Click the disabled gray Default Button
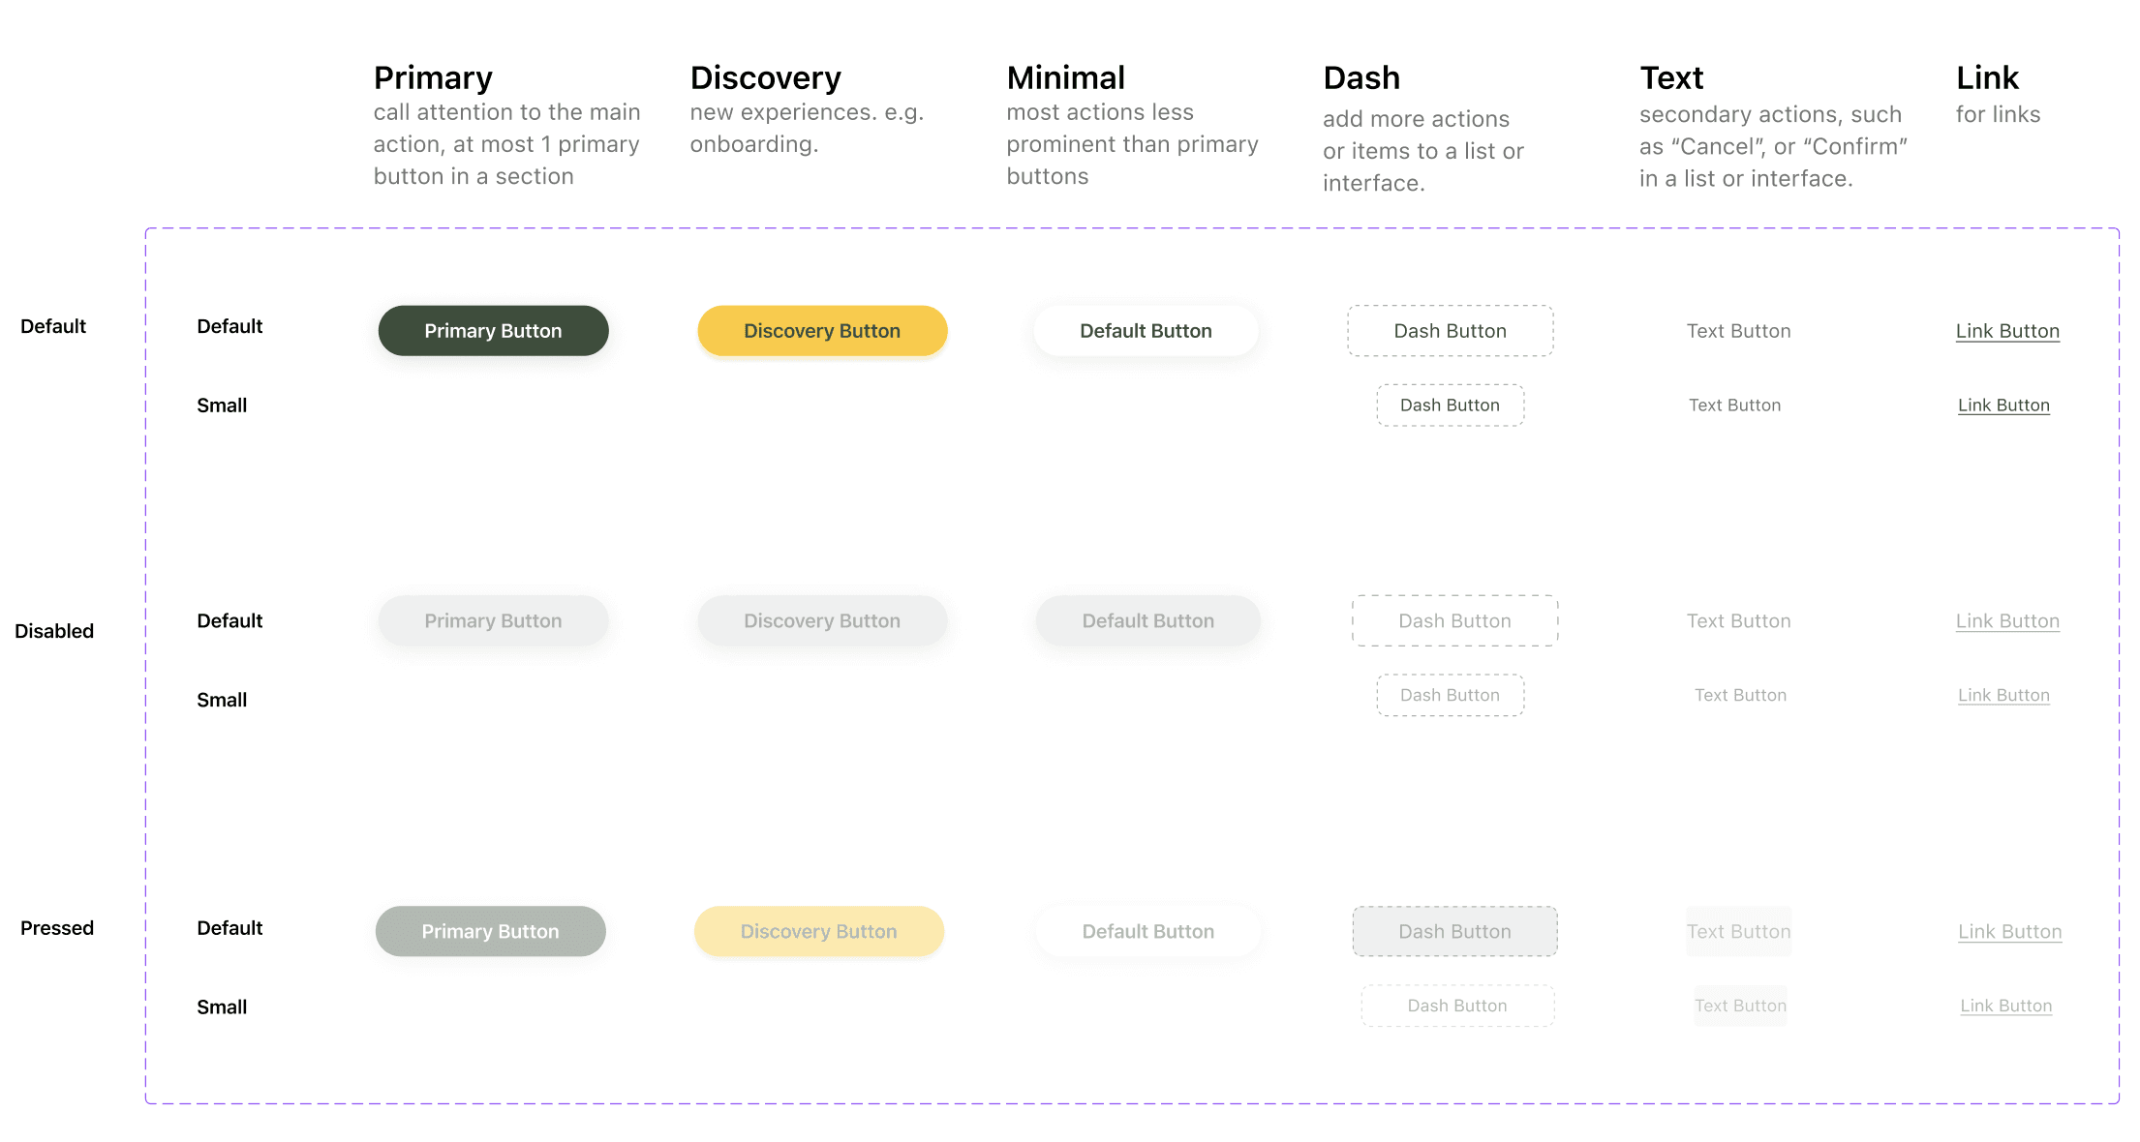This screenshot has height=1142, width=2140. coord(1147,621)
